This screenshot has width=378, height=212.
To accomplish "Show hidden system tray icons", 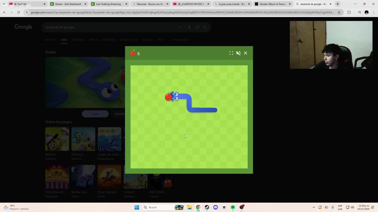I will click(x=314, y=207).
